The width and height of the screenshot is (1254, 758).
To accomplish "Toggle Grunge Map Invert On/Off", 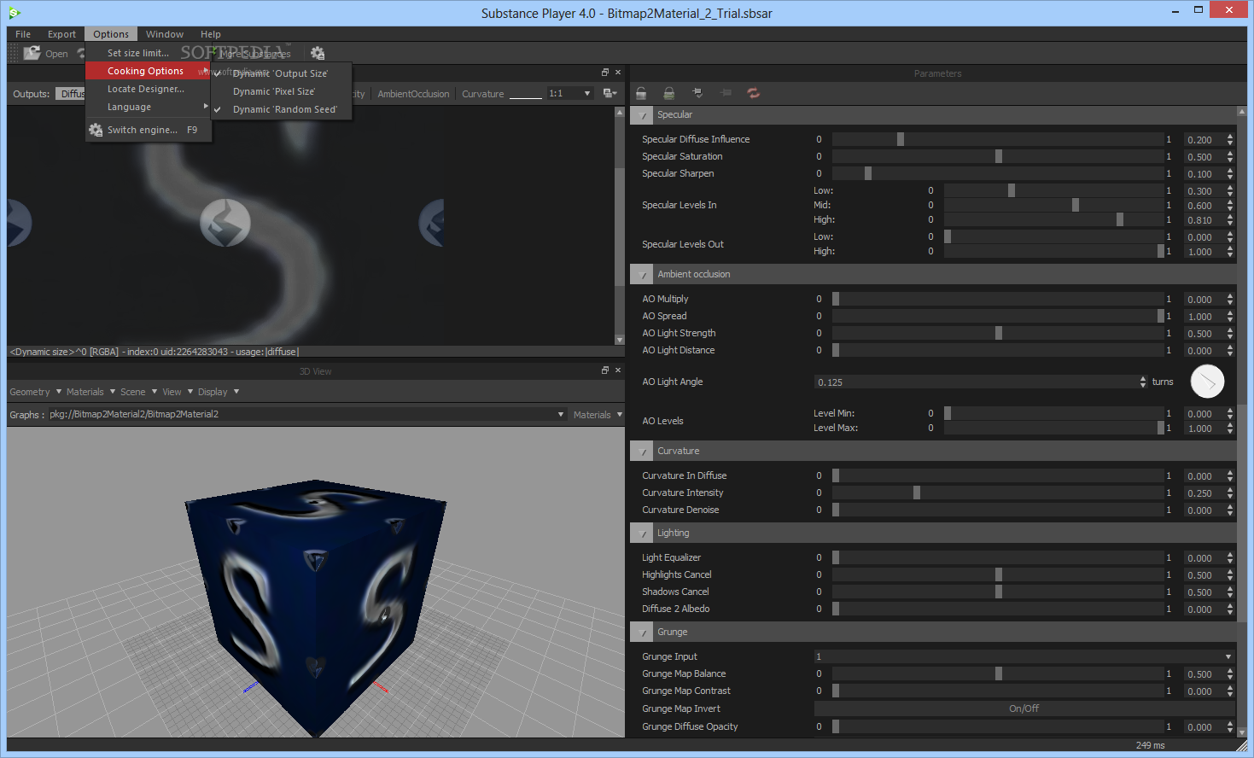I will click(1024, 708).
